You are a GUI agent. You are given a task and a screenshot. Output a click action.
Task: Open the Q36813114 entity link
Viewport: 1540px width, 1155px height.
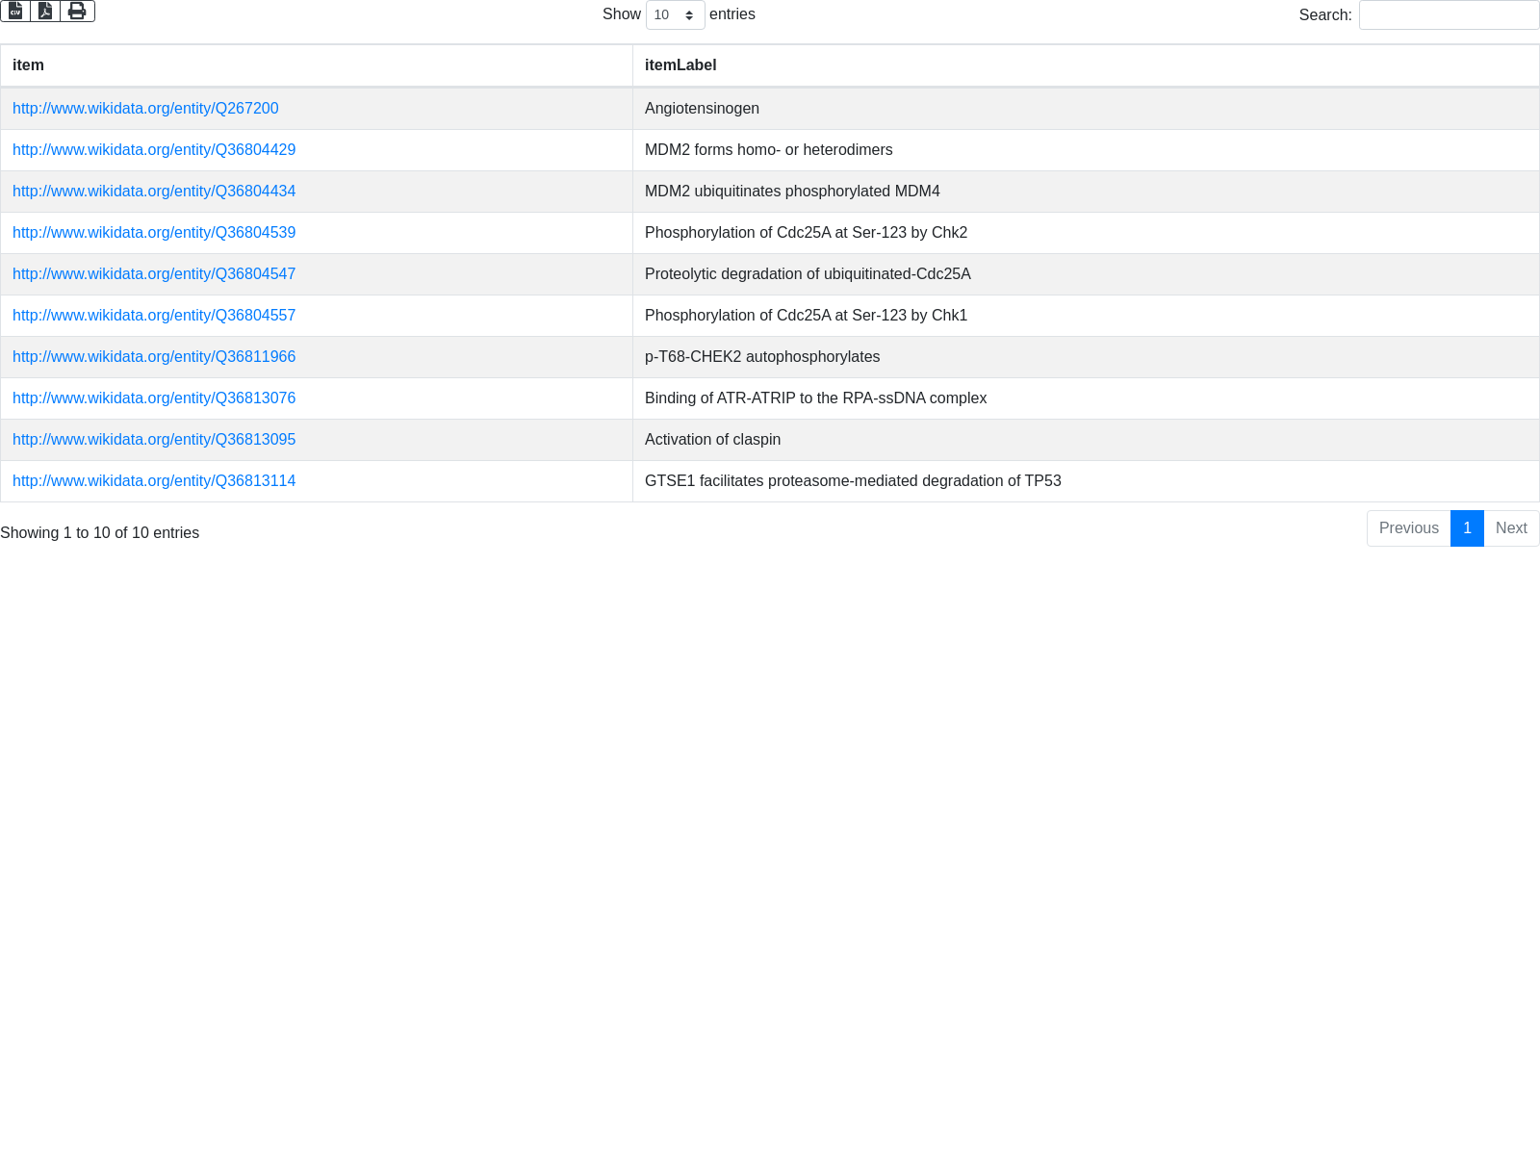pyautogui.click(x=154, y=481)
